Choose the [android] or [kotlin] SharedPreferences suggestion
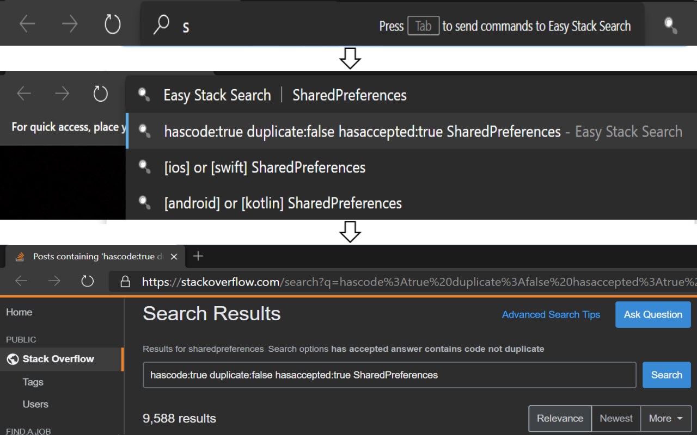This screenshot has height=435, width=697. 283,203
